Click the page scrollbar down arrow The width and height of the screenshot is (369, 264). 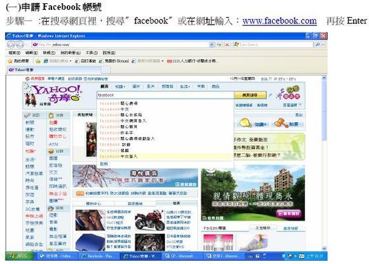point(324,248)
